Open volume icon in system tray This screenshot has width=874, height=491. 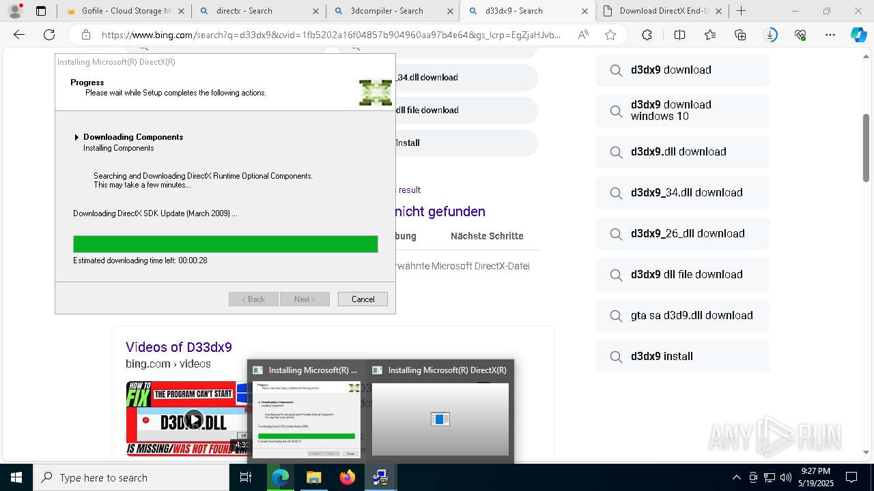pos(786,477)
